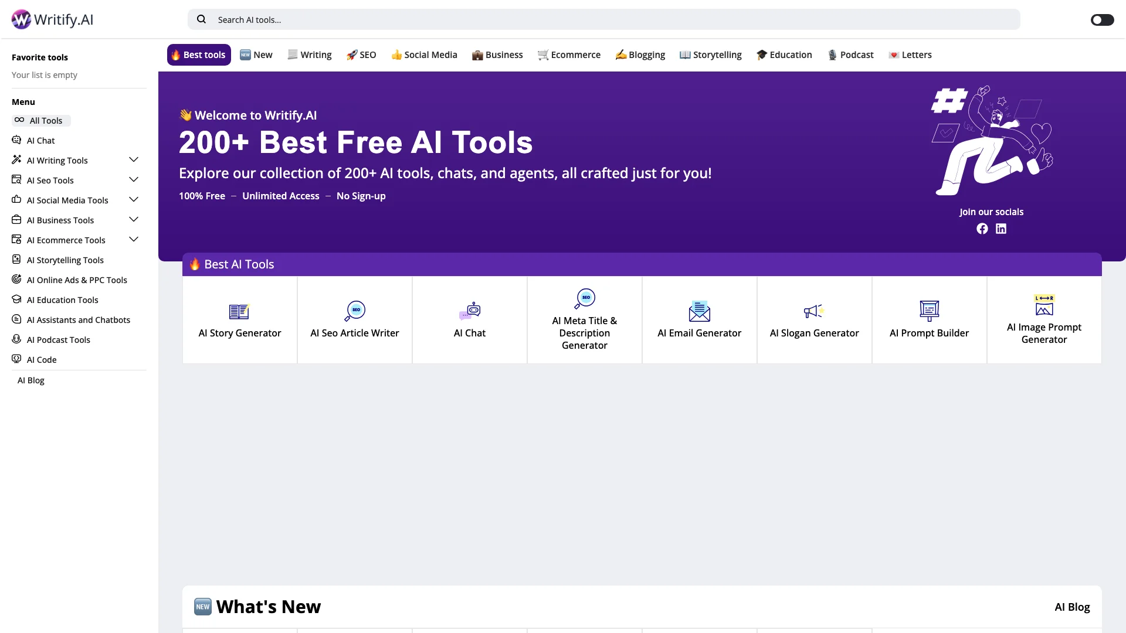Open the Business category tab
The height and width of the screenshot is (633, 1126).
[497, 55]
